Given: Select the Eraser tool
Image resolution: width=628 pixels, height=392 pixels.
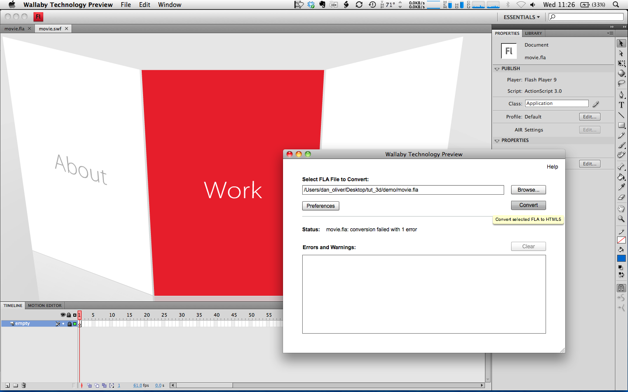Looking at the screenshot, I should coord(621,197).
